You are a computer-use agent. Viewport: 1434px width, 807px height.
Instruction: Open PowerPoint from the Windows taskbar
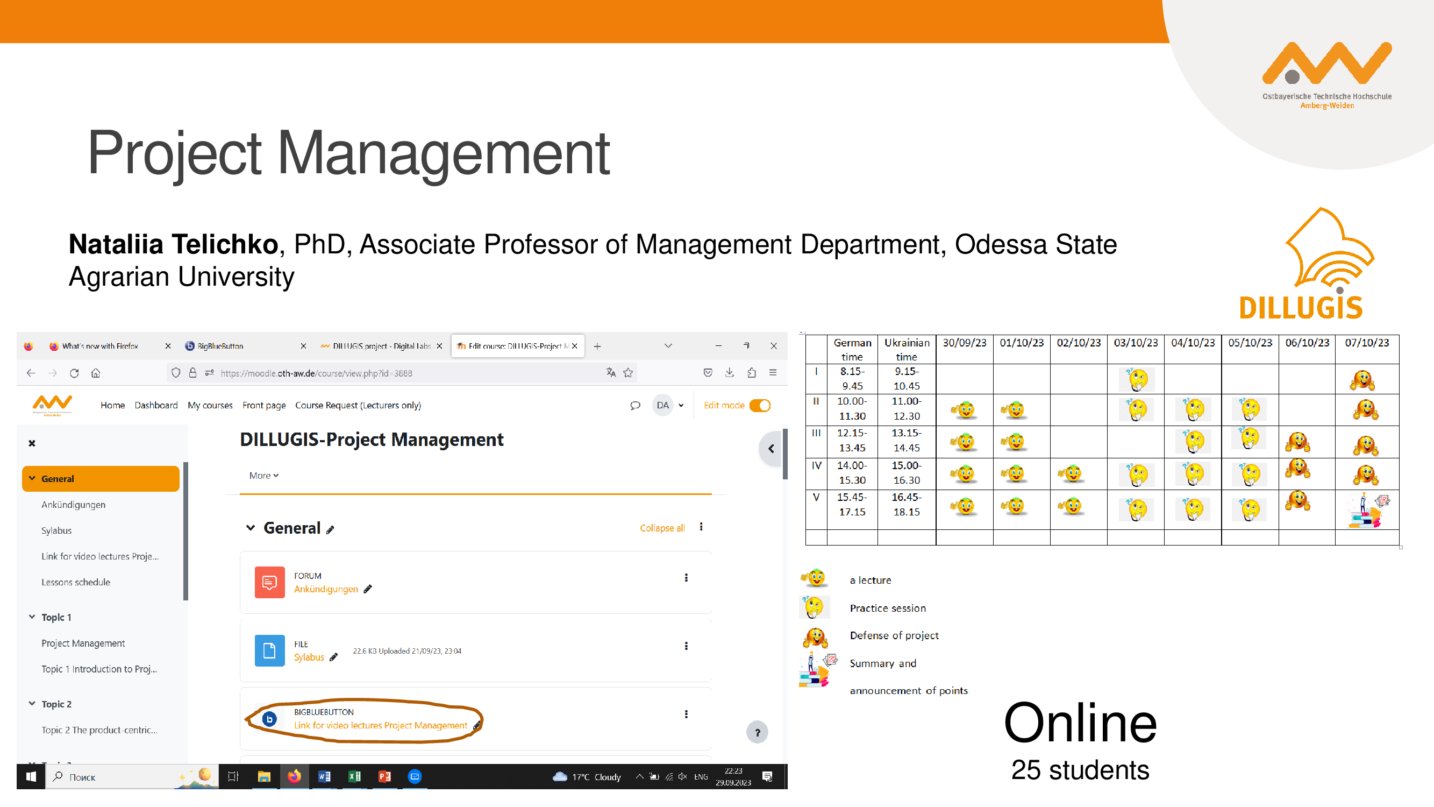(x=384, y=776)
